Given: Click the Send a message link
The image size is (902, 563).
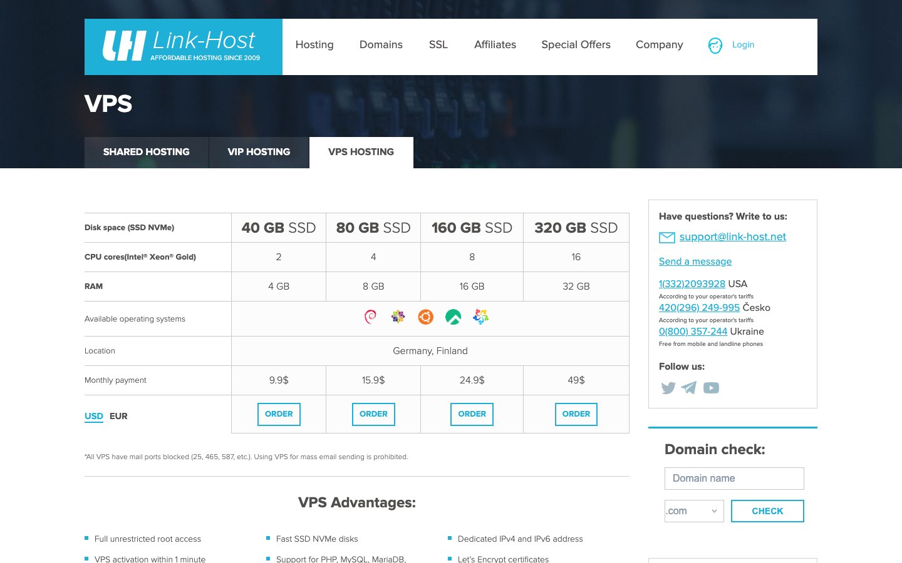Looking at the screenshot, I should (695, 261).
